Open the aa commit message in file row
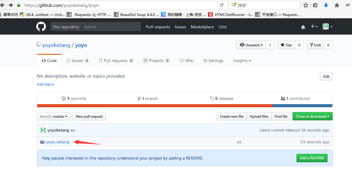352x174 pixels. click(239, 142)
